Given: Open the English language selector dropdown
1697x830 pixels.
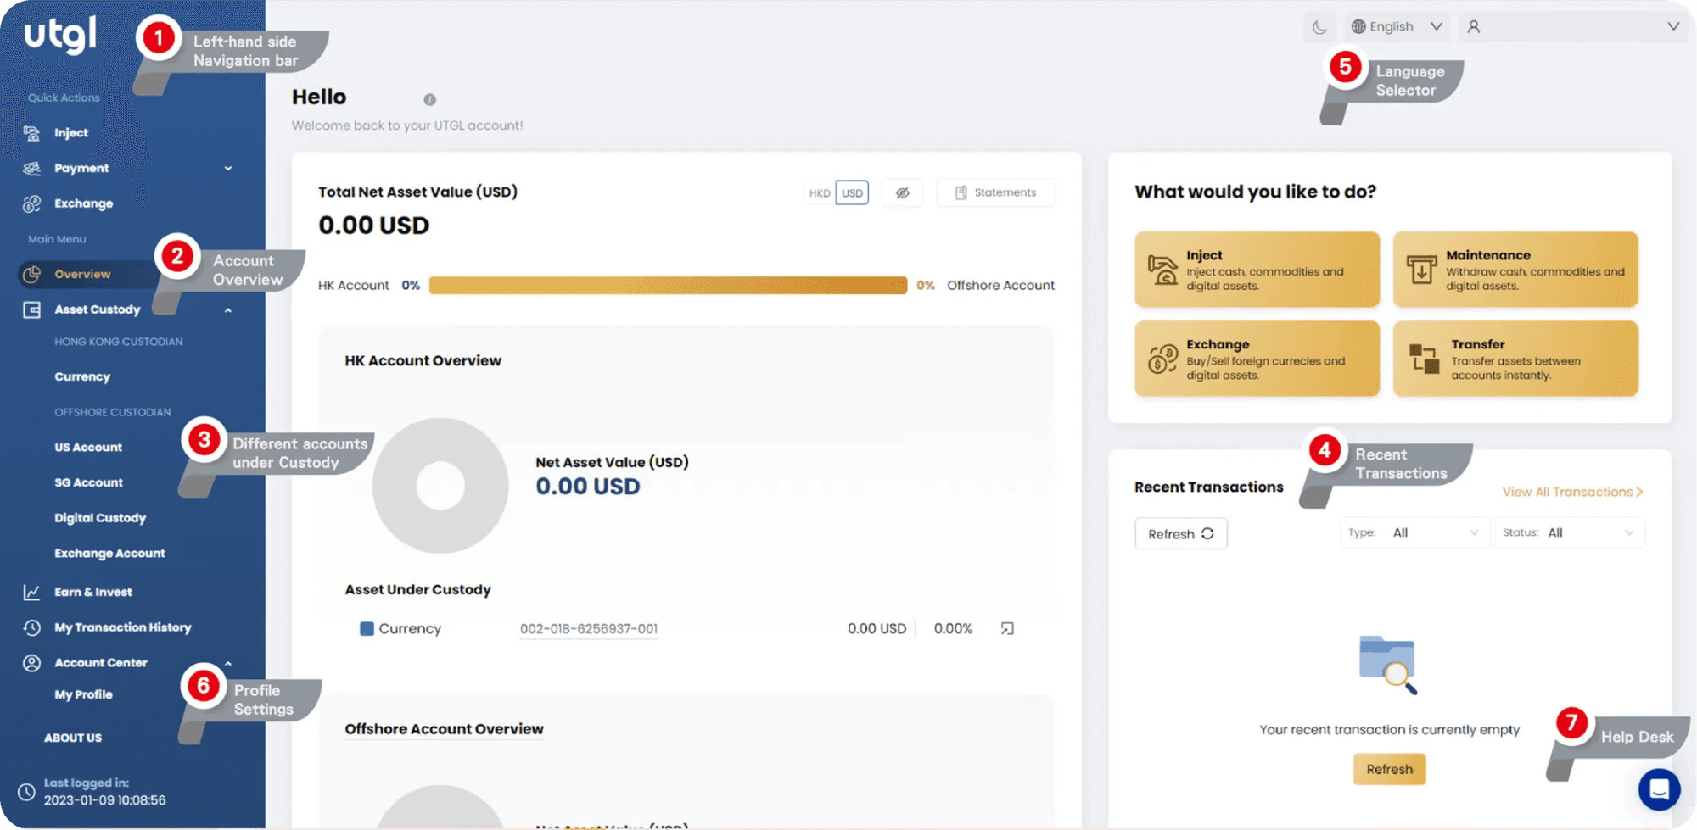Looking at the screenshot, I should pos(1396,26).
